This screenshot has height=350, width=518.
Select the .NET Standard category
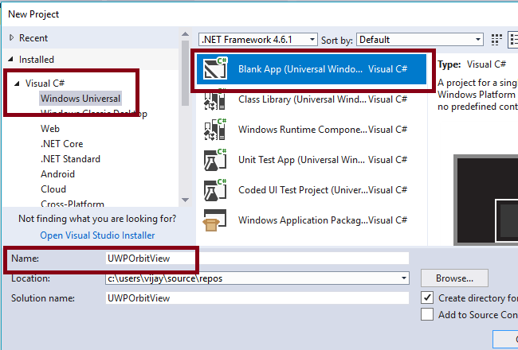tap(70, 159)
